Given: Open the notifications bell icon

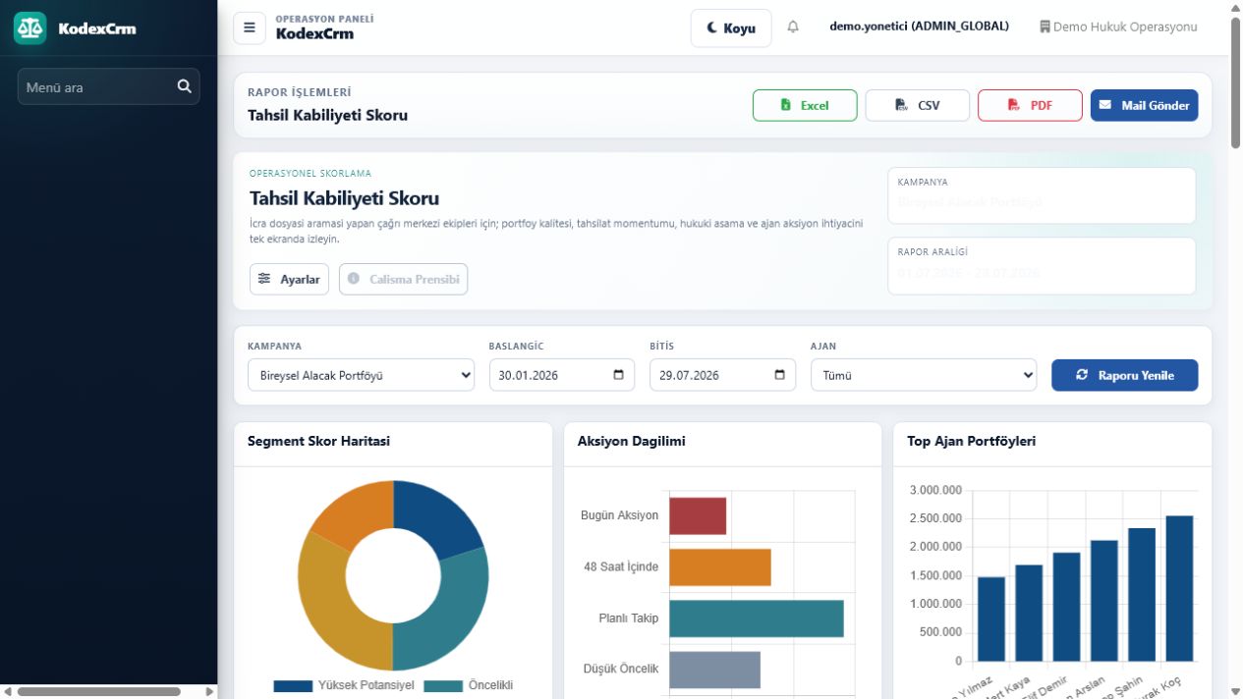Looking at the screenshot, I should (x=793, y=27).
